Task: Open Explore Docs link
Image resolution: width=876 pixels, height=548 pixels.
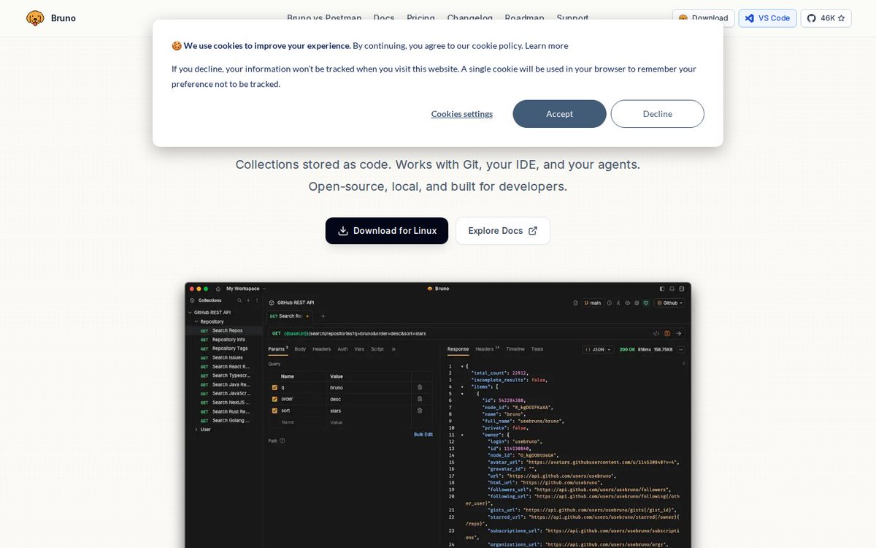Action: click(x=503, y=231)
